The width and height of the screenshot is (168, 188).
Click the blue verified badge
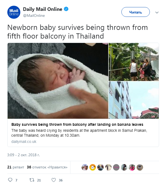point(66,9)
